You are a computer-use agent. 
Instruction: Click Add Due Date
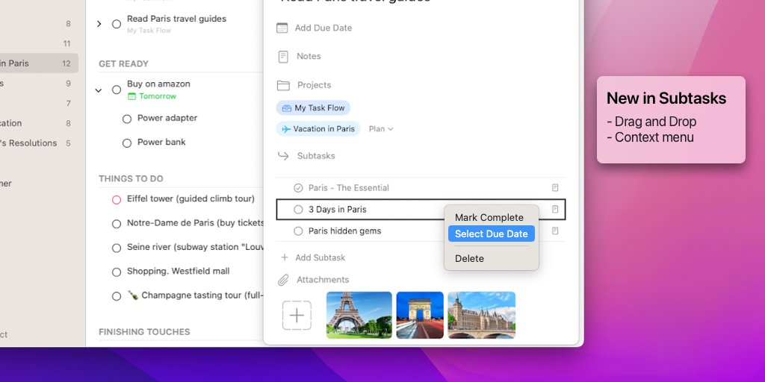(x=323, y=28)
